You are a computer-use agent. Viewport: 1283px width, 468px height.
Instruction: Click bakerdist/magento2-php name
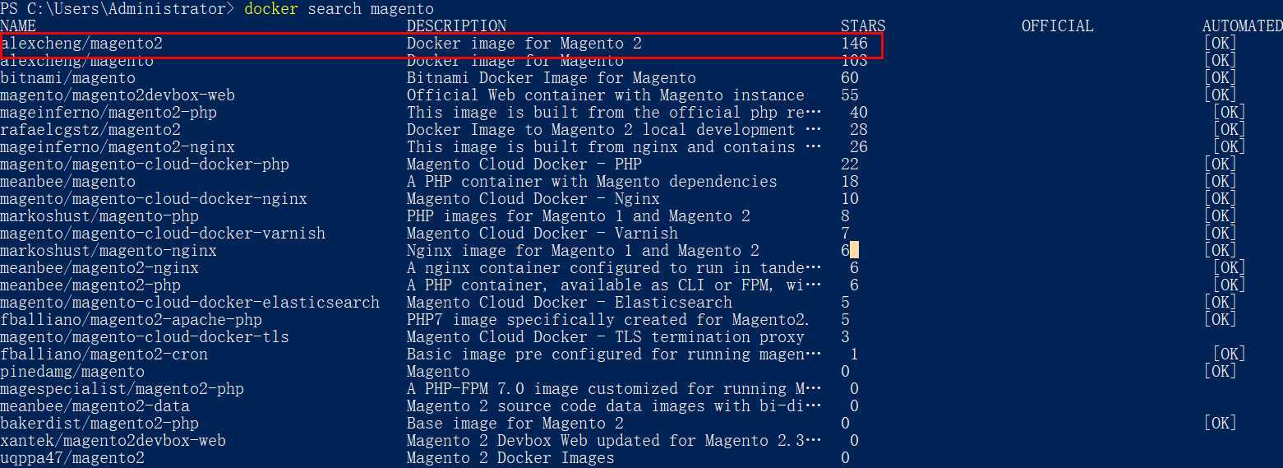[99, 424]
